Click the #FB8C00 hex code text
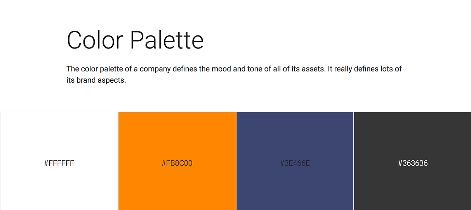This screenshot has height=210, width=471. (x=177, y=163)
